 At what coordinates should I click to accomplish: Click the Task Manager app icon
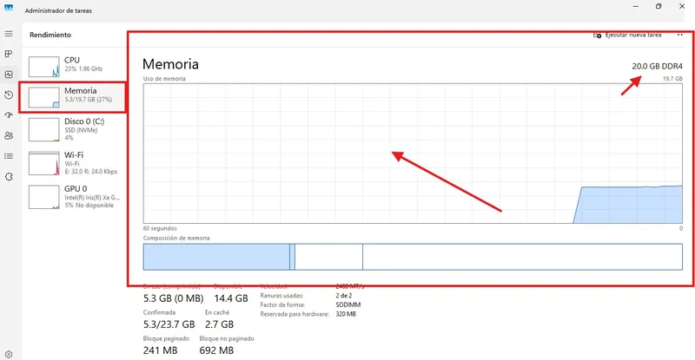[x=9, y=8]
